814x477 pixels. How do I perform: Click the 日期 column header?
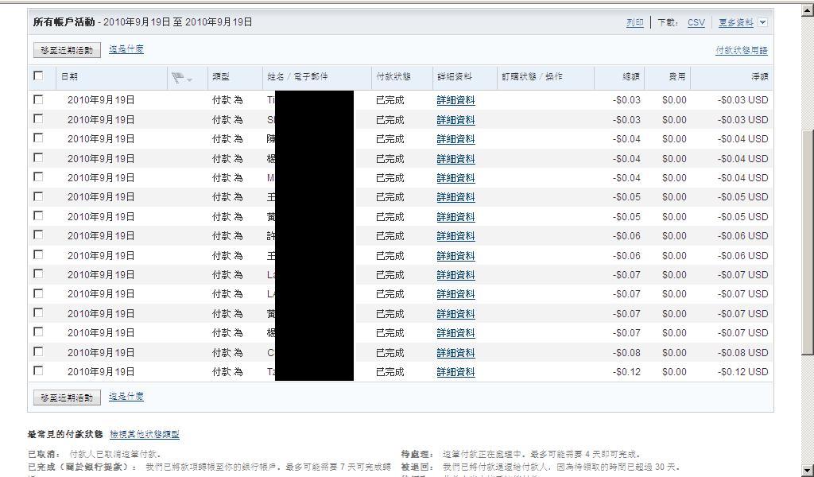[70, 77]
